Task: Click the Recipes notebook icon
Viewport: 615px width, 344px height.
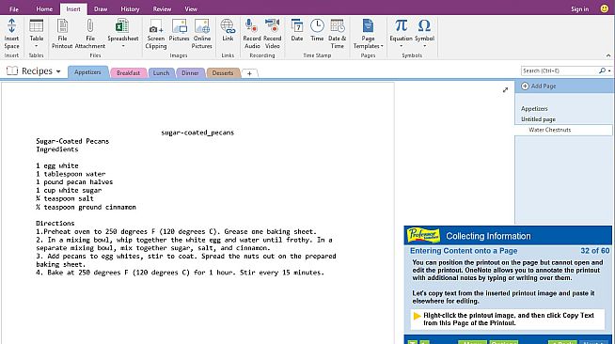Action: (x=12, y=70)
